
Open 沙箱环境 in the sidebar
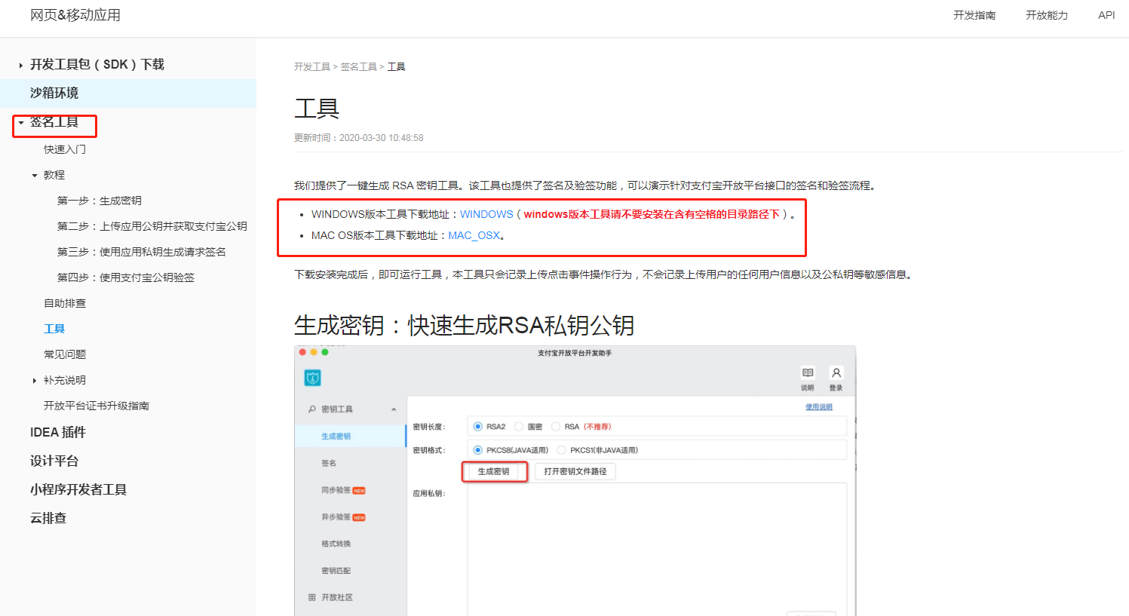[128, 93]
